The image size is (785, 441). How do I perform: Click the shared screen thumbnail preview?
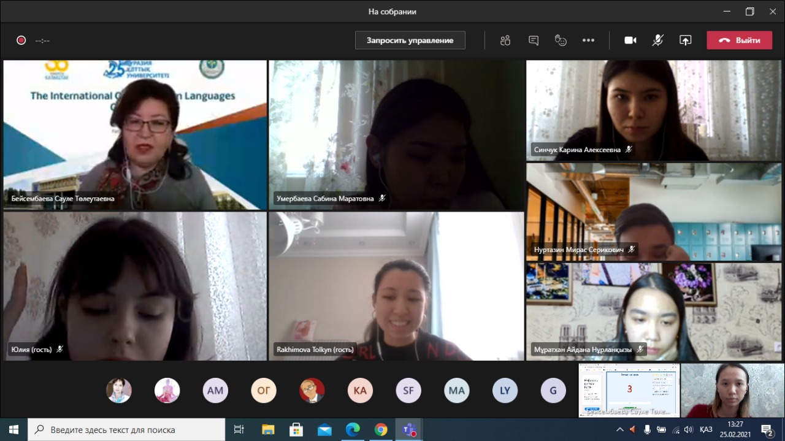pos(629,390)
